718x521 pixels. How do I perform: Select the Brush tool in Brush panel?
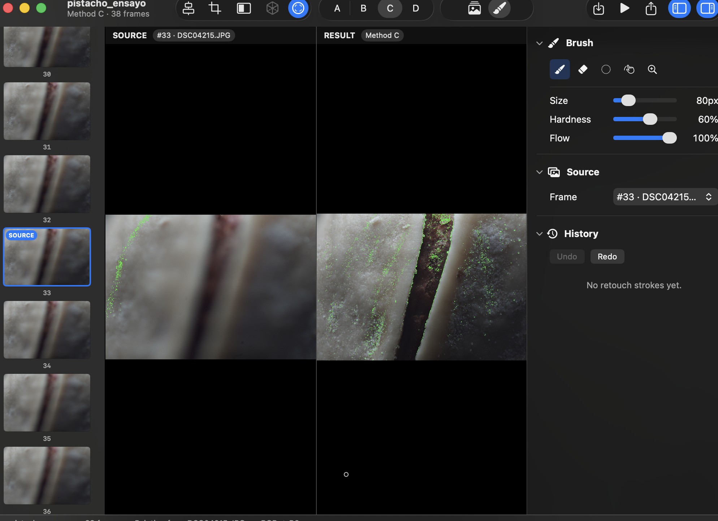coord(559,69)
